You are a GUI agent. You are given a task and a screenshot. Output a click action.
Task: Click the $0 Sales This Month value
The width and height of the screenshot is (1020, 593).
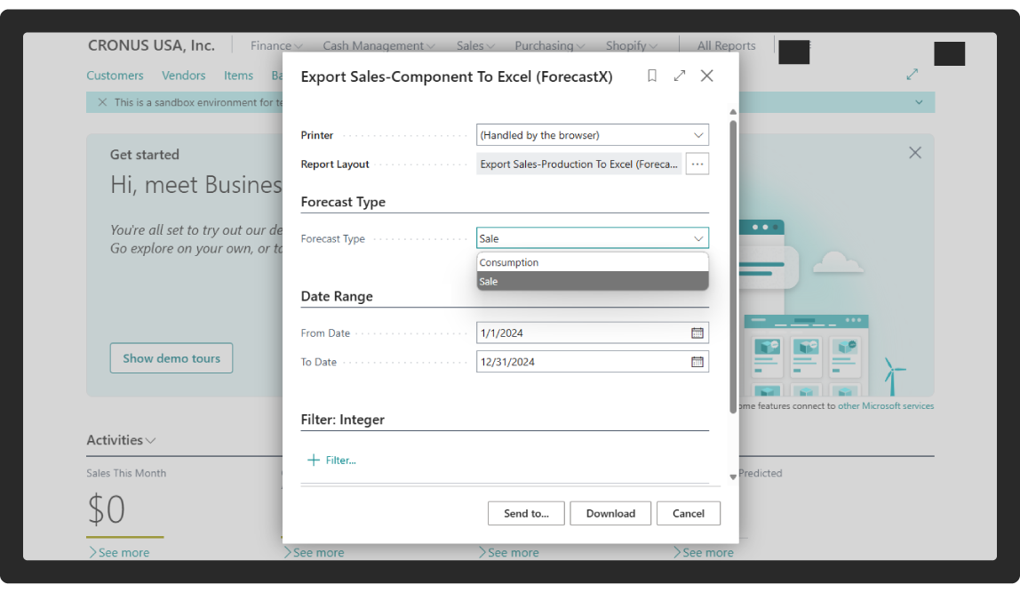(106, 509)
